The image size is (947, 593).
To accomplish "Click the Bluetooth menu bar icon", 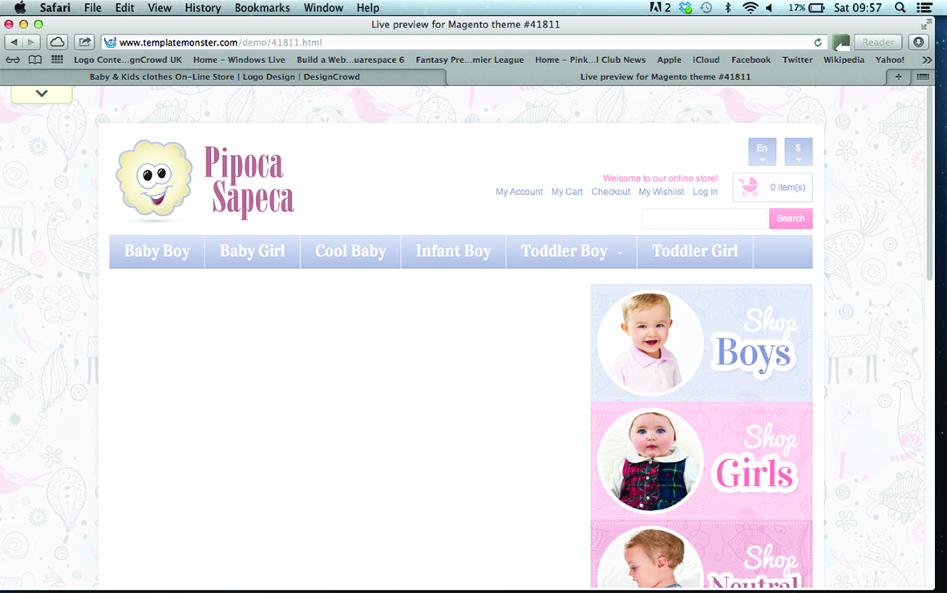I will pyautogui.click(x=728, y=8).
